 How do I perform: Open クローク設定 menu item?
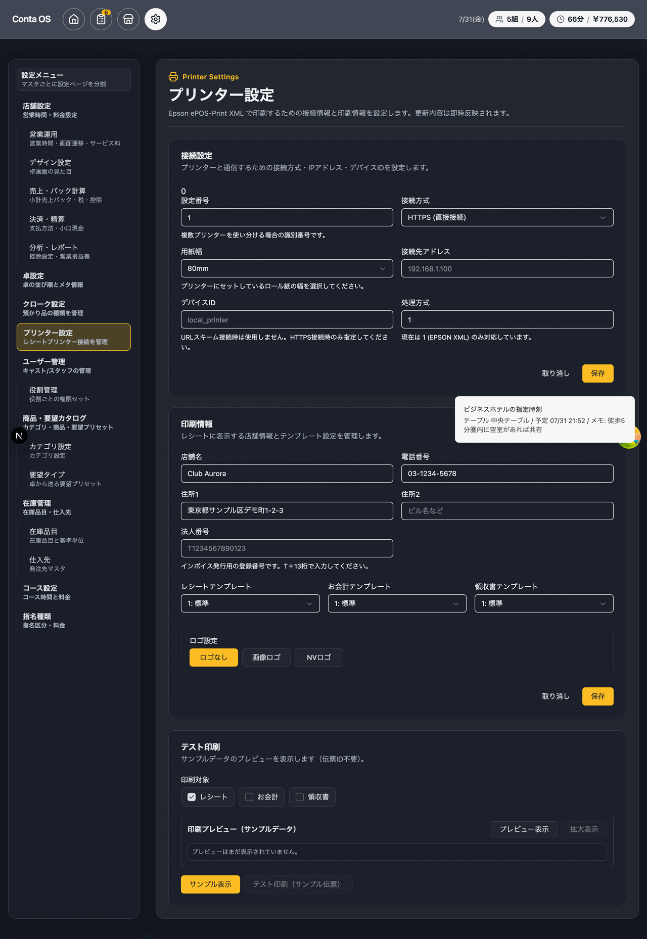point(74,308)
